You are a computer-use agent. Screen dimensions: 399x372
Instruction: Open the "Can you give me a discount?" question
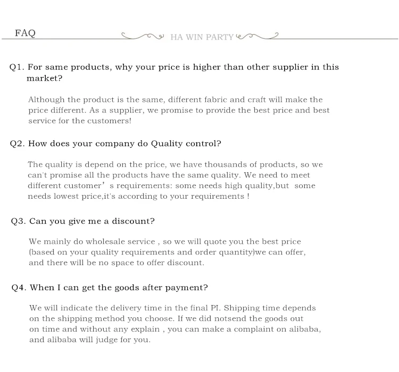coord(92,221)
